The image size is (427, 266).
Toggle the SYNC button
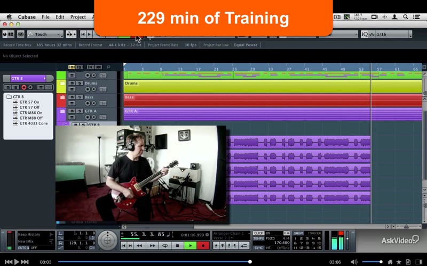[258, 248]
